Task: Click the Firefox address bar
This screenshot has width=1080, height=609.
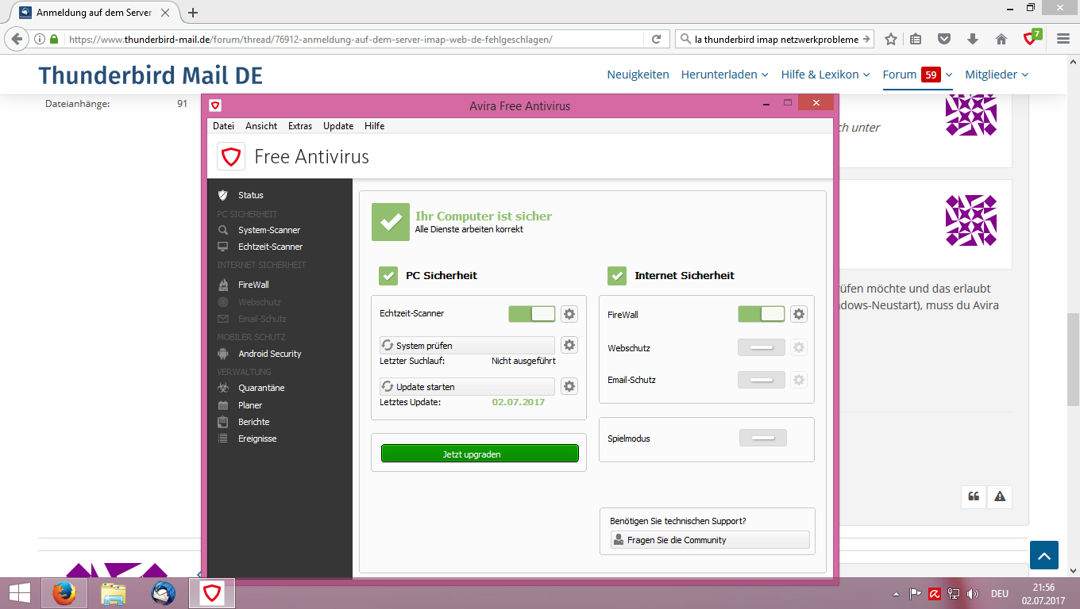Action: point(353,39)
